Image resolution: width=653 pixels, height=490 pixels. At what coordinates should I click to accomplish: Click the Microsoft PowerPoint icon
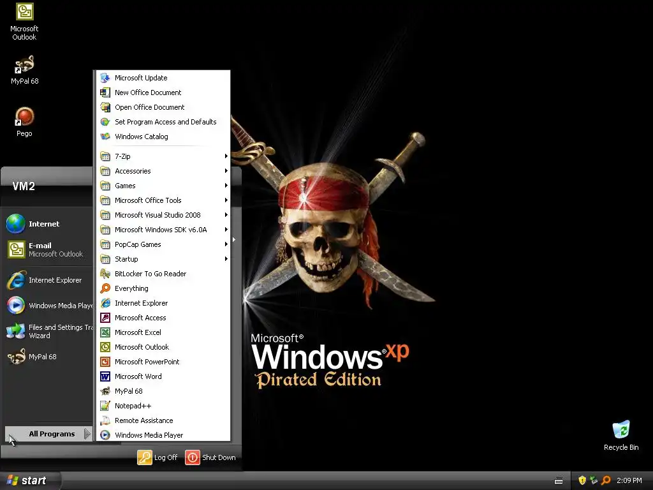(105, 362)
